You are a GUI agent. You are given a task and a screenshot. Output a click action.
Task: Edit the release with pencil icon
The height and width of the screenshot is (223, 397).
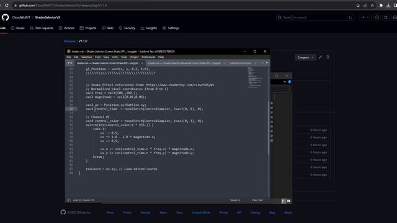pyautogui.click(x=320, y=57)
